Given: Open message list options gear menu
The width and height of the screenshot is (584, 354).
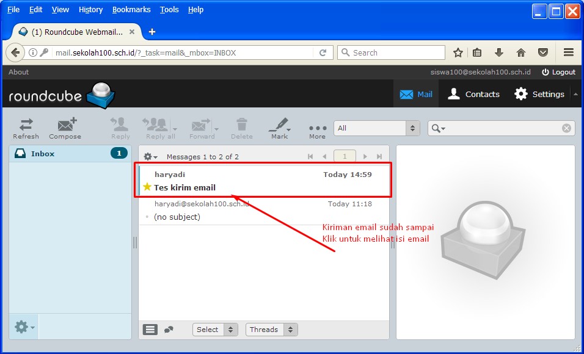Looking at the screenshot, I should point(150,157).
